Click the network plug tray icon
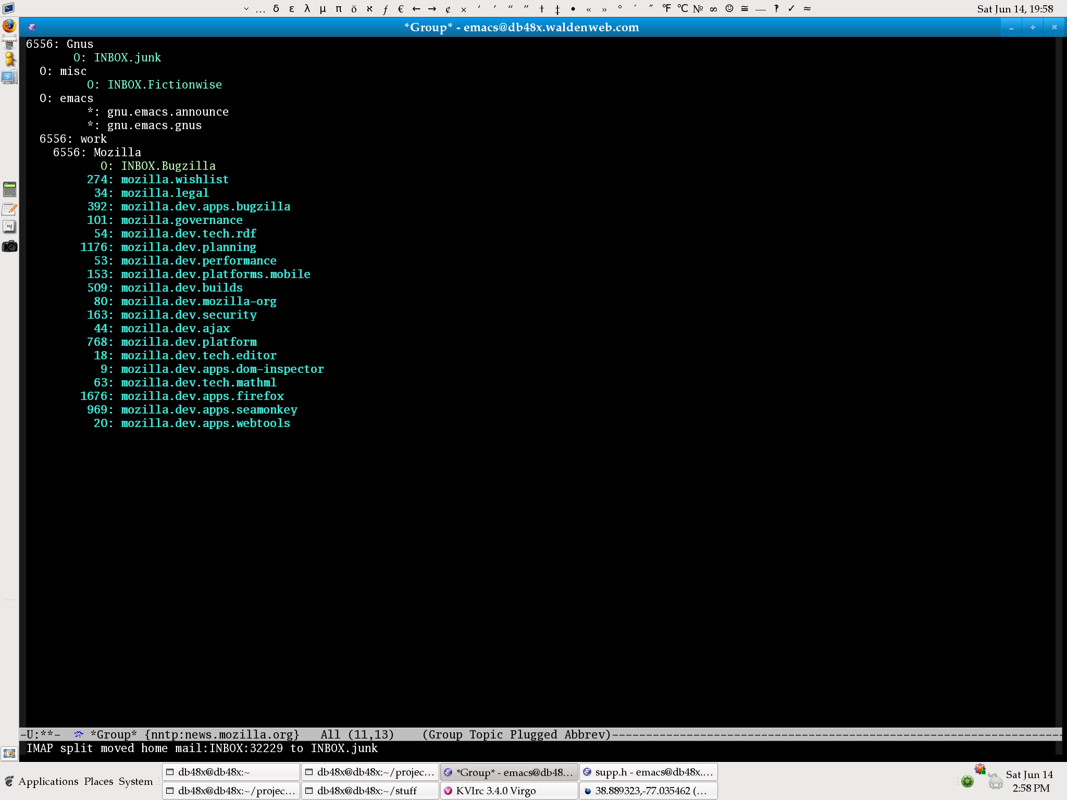The height and width of the screenshot is (800, 1067). tap(996, 781)
